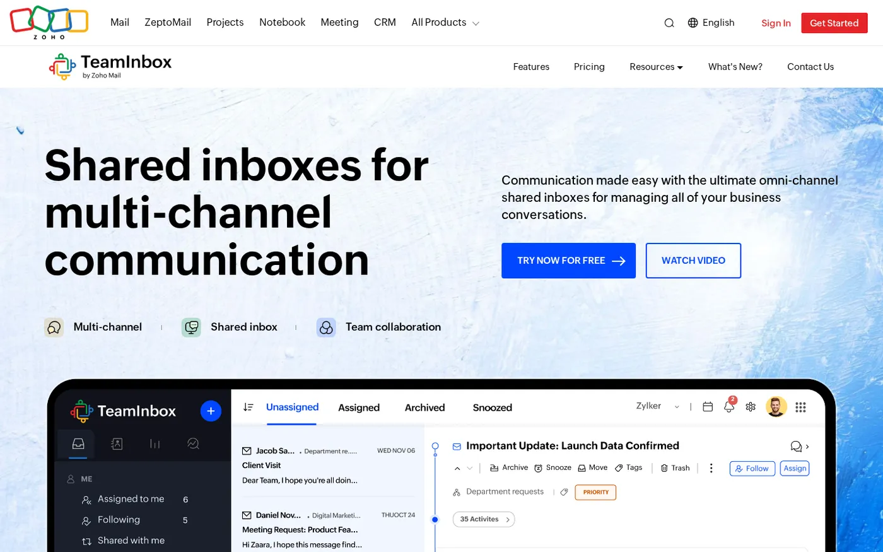Screen dimensions: 883x552
Task: Click the TeamInbox by Zoho Mail logo
Action: pos(110,66)
